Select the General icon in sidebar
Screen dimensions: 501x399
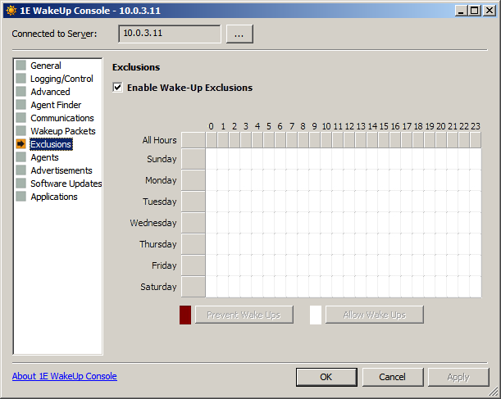click(21, 66)
